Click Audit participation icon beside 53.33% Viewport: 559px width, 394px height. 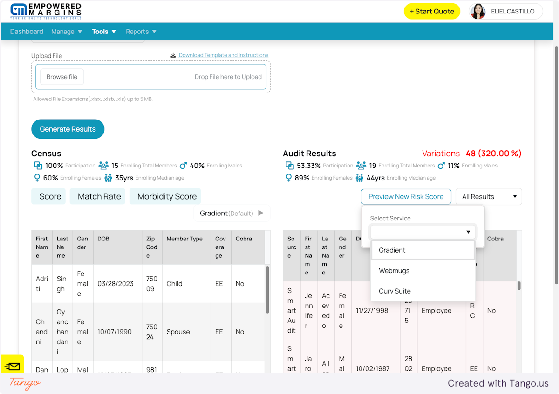pyautogui.click(x=290, y=166)
